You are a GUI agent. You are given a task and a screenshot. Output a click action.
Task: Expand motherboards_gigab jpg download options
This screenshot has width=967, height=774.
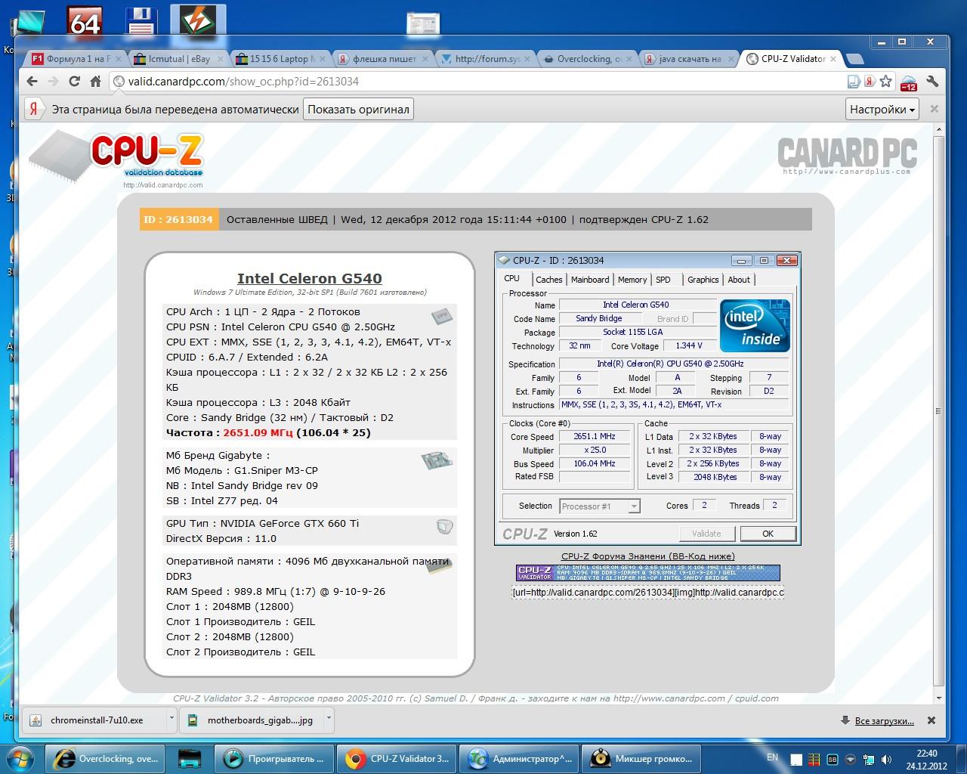tap(329, 720)
